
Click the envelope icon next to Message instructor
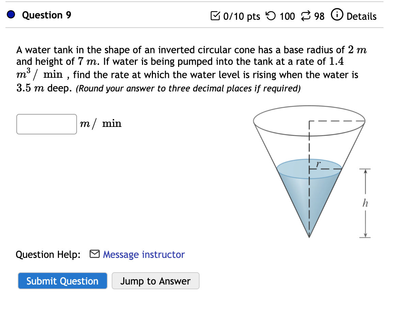tap(94, 254)
